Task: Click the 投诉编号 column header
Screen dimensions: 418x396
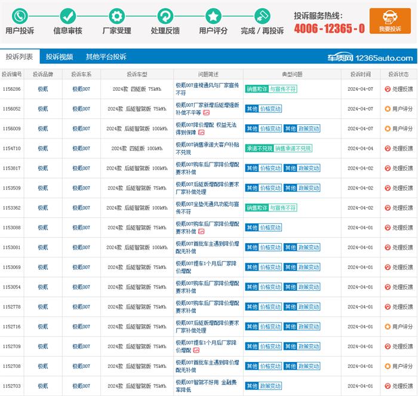Action: [12, 75]
